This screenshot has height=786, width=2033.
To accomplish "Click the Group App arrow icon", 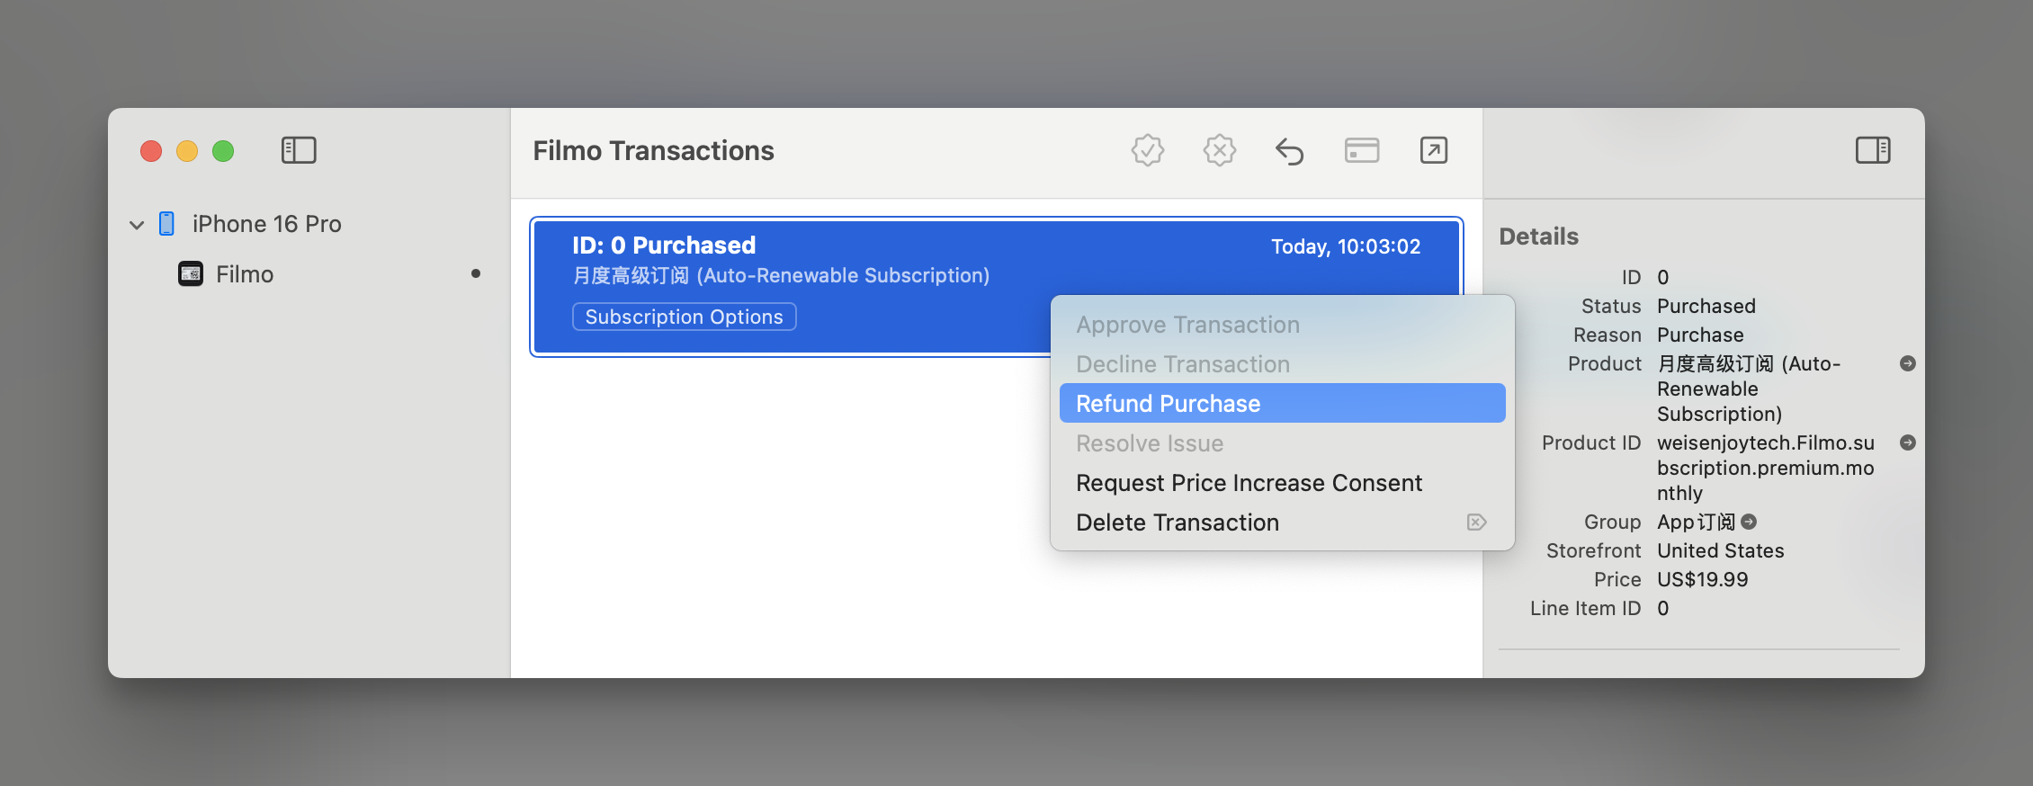I will [x=1749, y=522].
